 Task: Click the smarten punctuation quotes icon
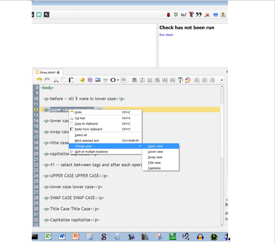click(199, 15)
